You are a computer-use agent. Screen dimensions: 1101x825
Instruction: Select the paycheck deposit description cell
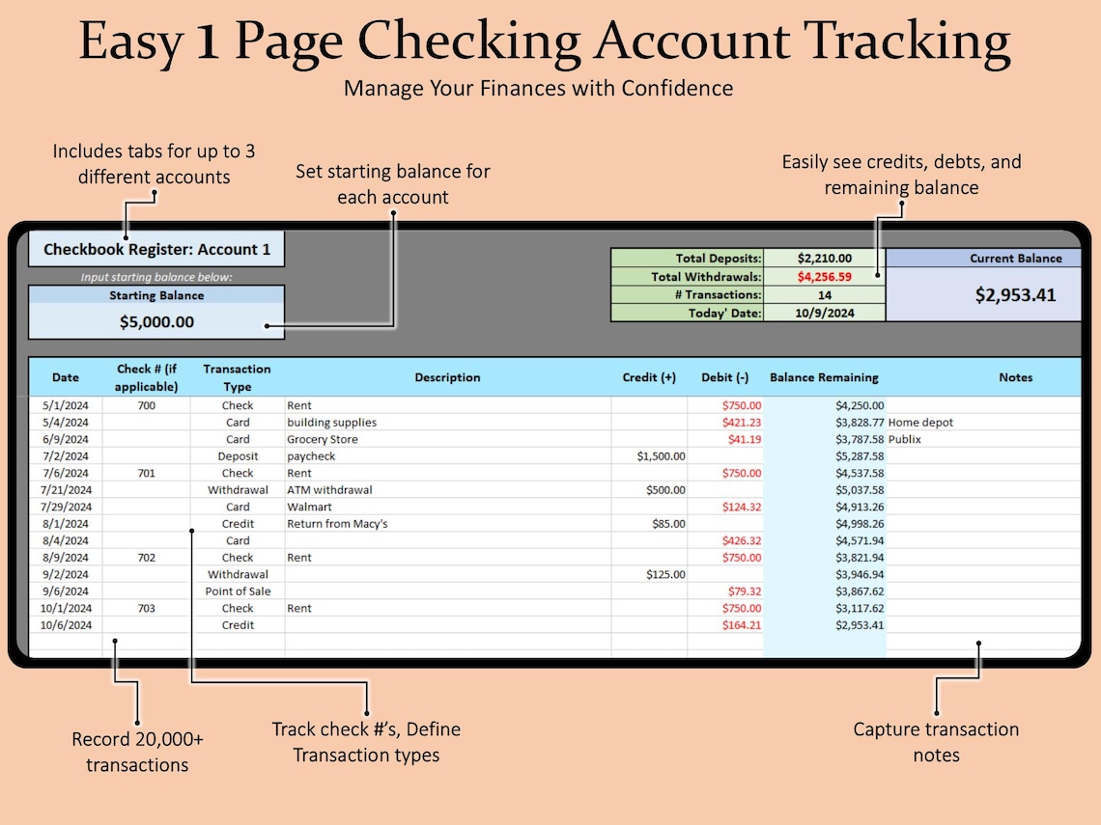point(313,455)
